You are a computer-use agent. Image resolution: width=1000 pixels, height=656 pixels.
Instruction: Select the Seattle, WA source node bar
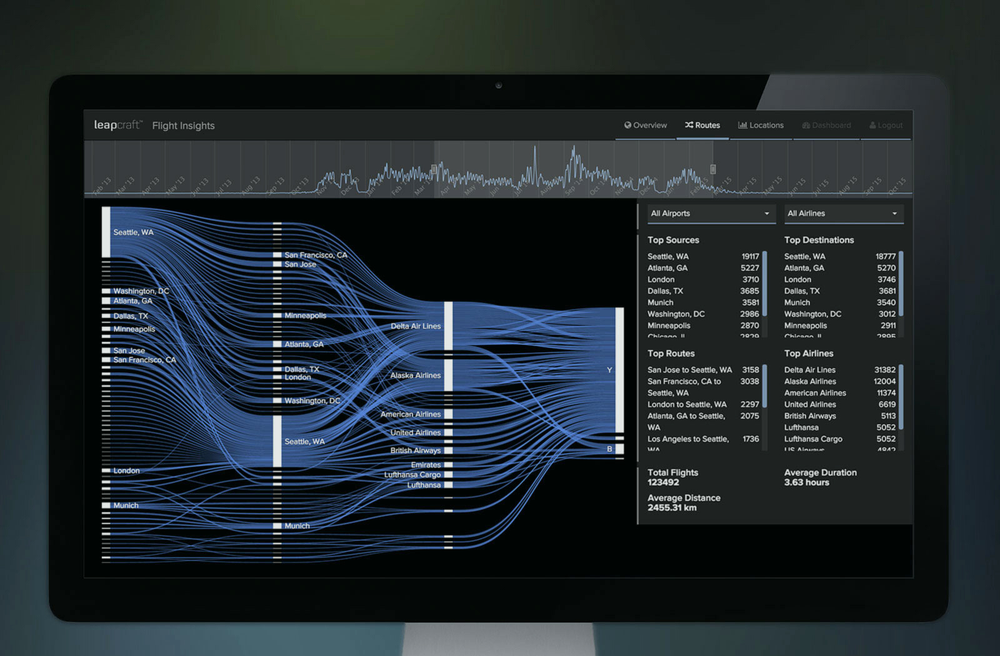[106, 232]
